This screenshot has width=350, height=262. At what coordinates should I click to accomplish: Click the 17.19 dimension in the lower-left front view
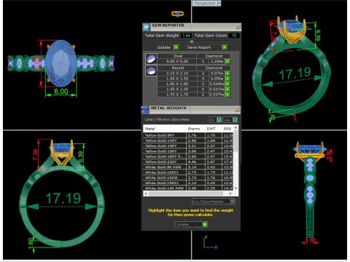coord(63,199)
